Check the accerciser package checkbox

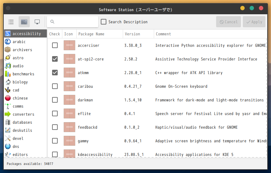[55, 45]
